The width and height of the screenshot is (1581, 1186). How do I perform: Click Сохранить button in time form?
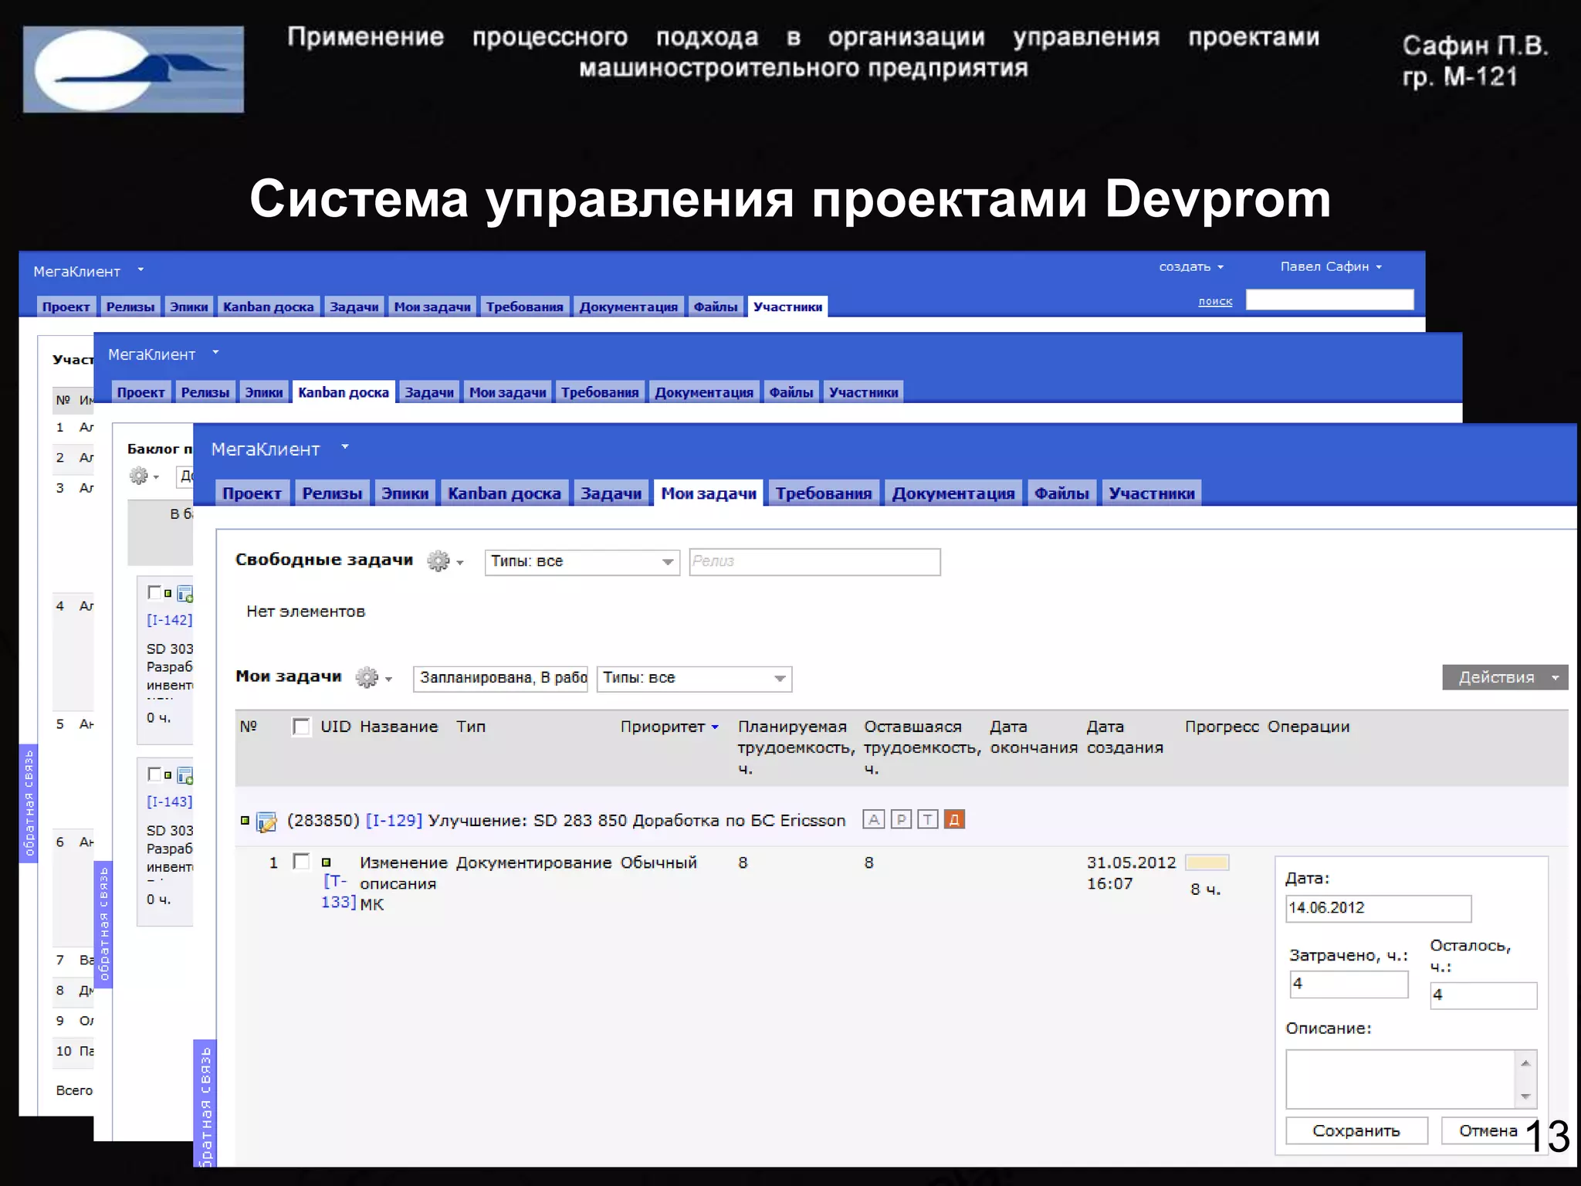point(1356,1130)
